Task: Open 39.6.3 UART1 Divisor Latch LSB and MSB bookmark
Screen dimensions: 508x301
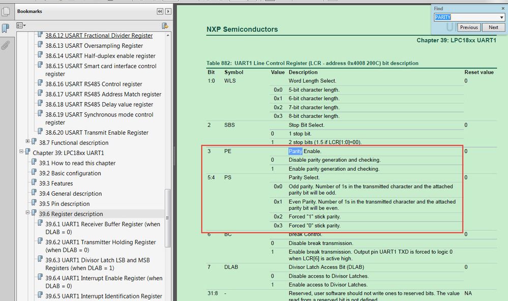Action: click(x=98, y=264)
